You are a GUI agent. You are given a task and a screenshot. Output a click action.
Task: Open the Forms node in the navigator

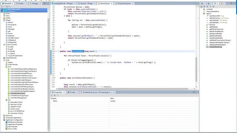tap(8, 14)
